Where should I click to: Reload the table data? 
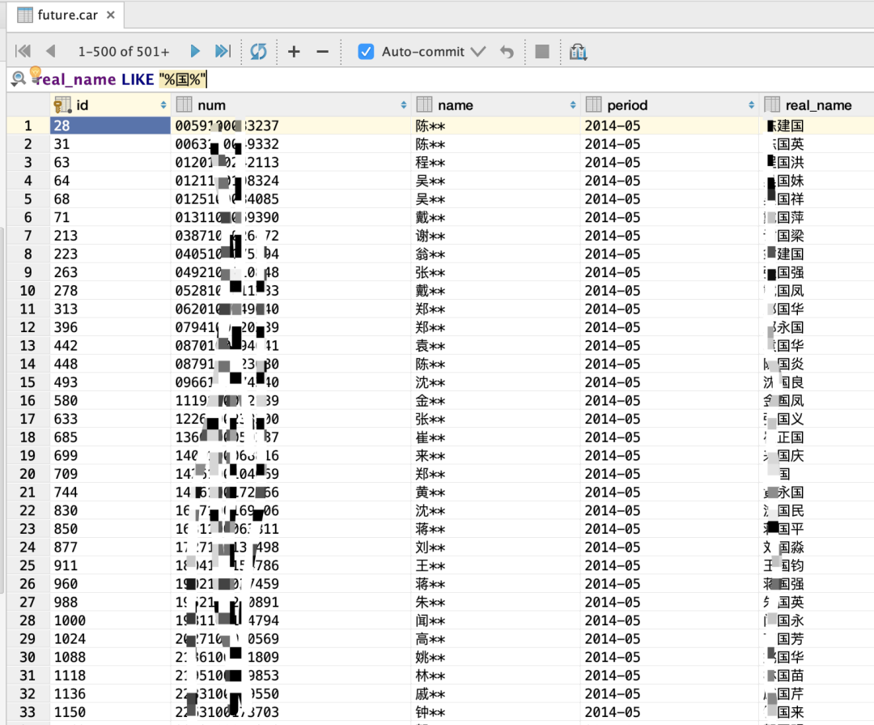pyautogui.click(x=259, y=51)
